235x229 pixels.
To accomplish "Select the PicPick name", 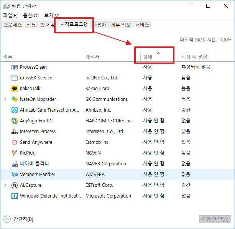I will tap(27, 153).
